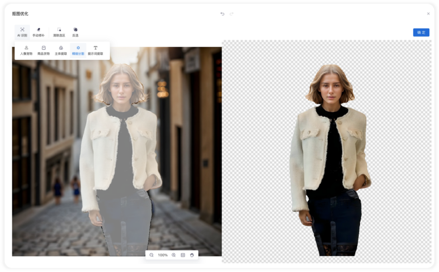Redo the last action

232,14
